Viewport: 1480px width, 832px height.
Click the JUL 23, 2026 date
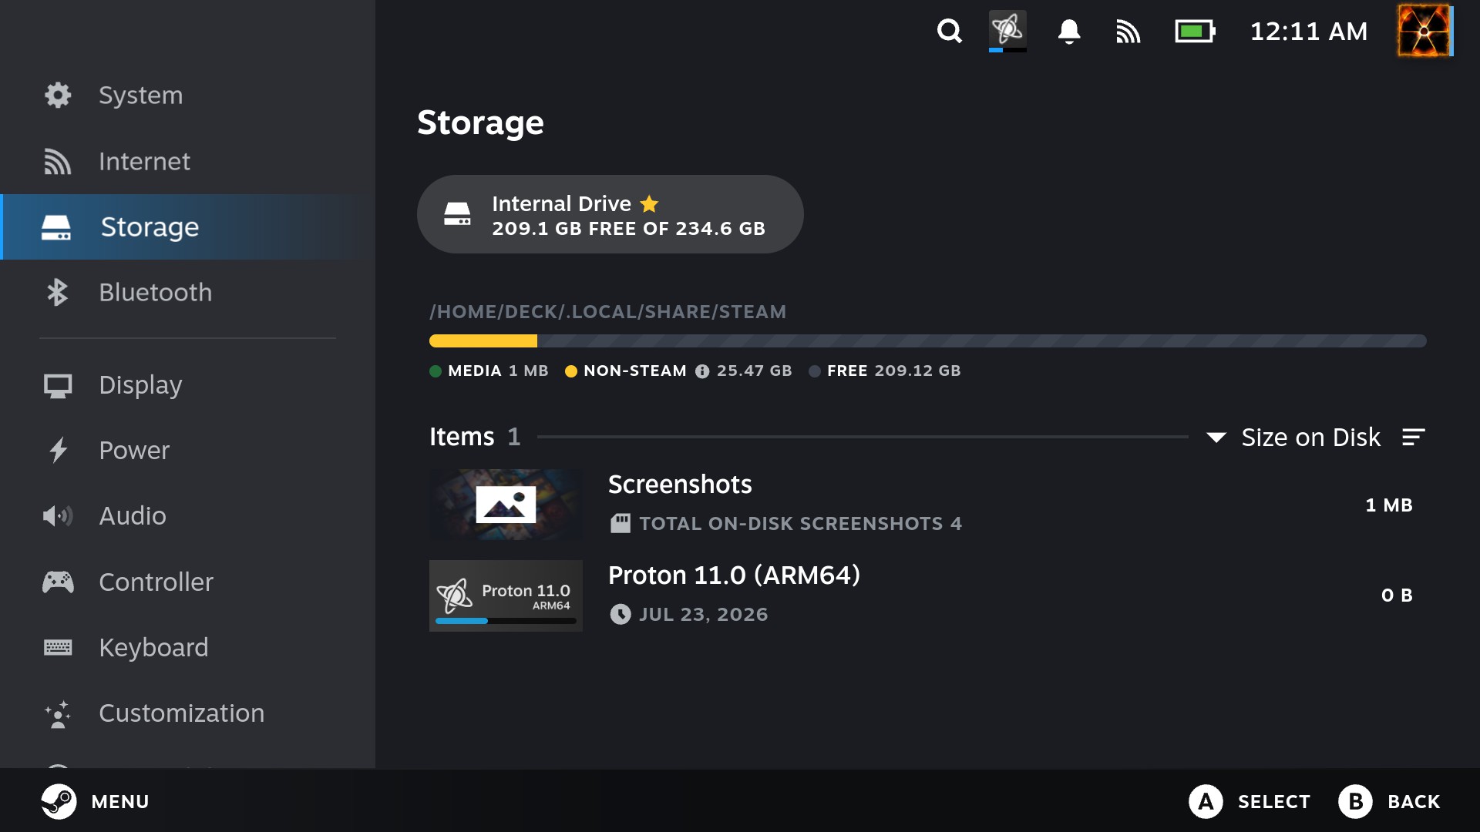[x=703, y=615]
